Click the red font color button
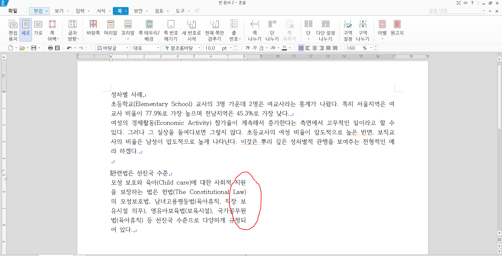 285,48
